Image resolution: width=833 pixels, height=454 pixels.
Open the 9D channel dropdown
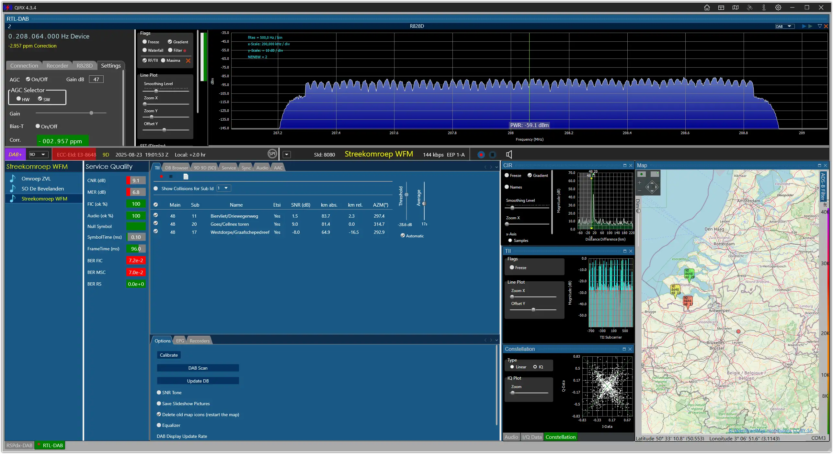pos(39,155)
